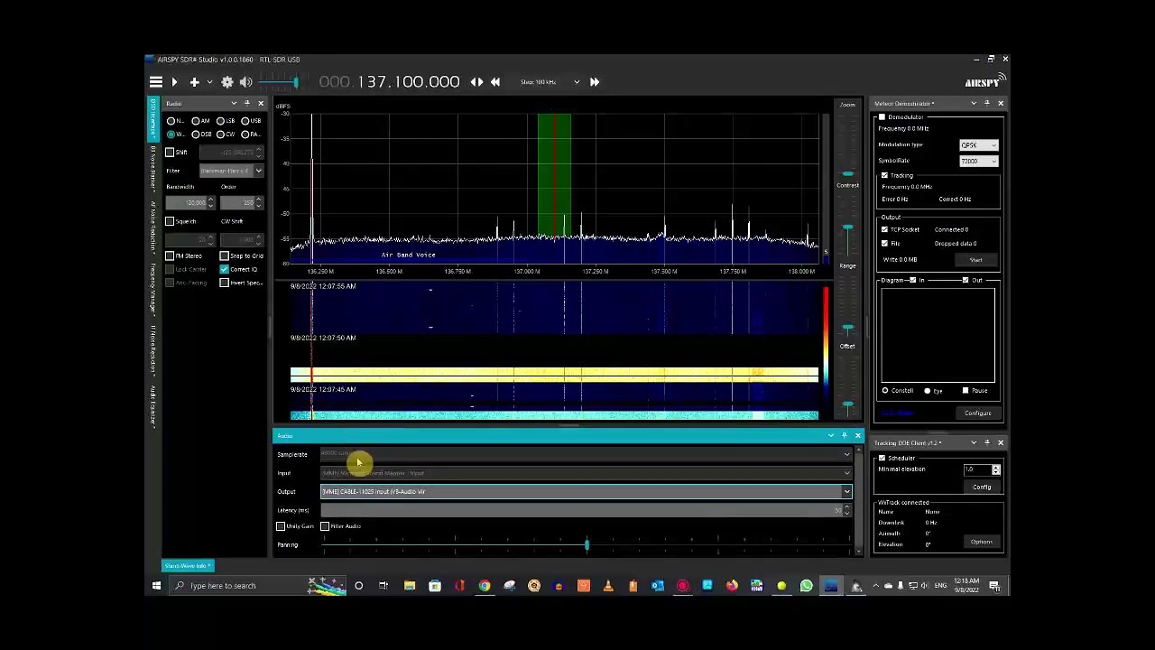Pin the Meteor Demodulator panel
The image size is (1155, 650).
pyautogui.click(x=987, y=104)
